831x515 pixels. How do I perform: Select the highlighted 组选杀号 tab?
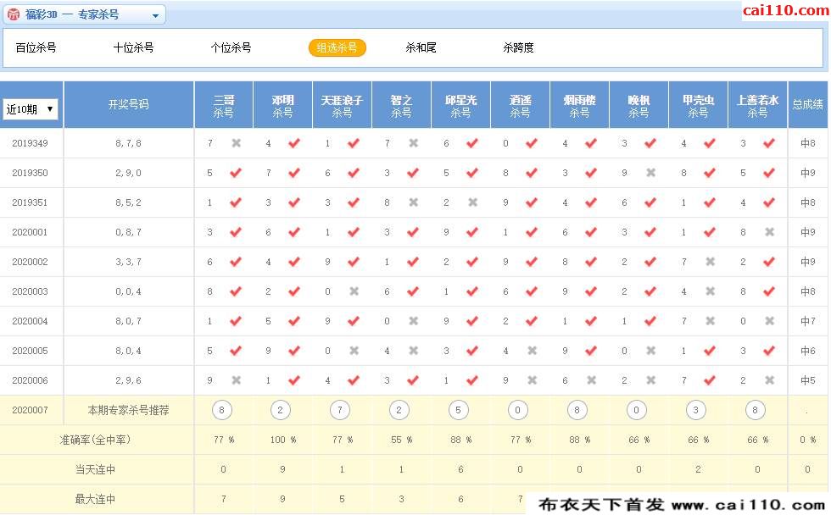337,47
